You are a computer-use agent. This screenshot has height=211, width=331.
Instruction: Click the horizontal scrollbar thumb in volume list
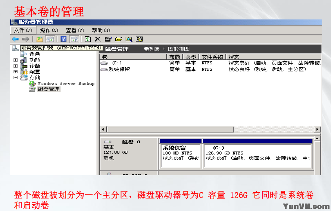click(x=171, y=129)
